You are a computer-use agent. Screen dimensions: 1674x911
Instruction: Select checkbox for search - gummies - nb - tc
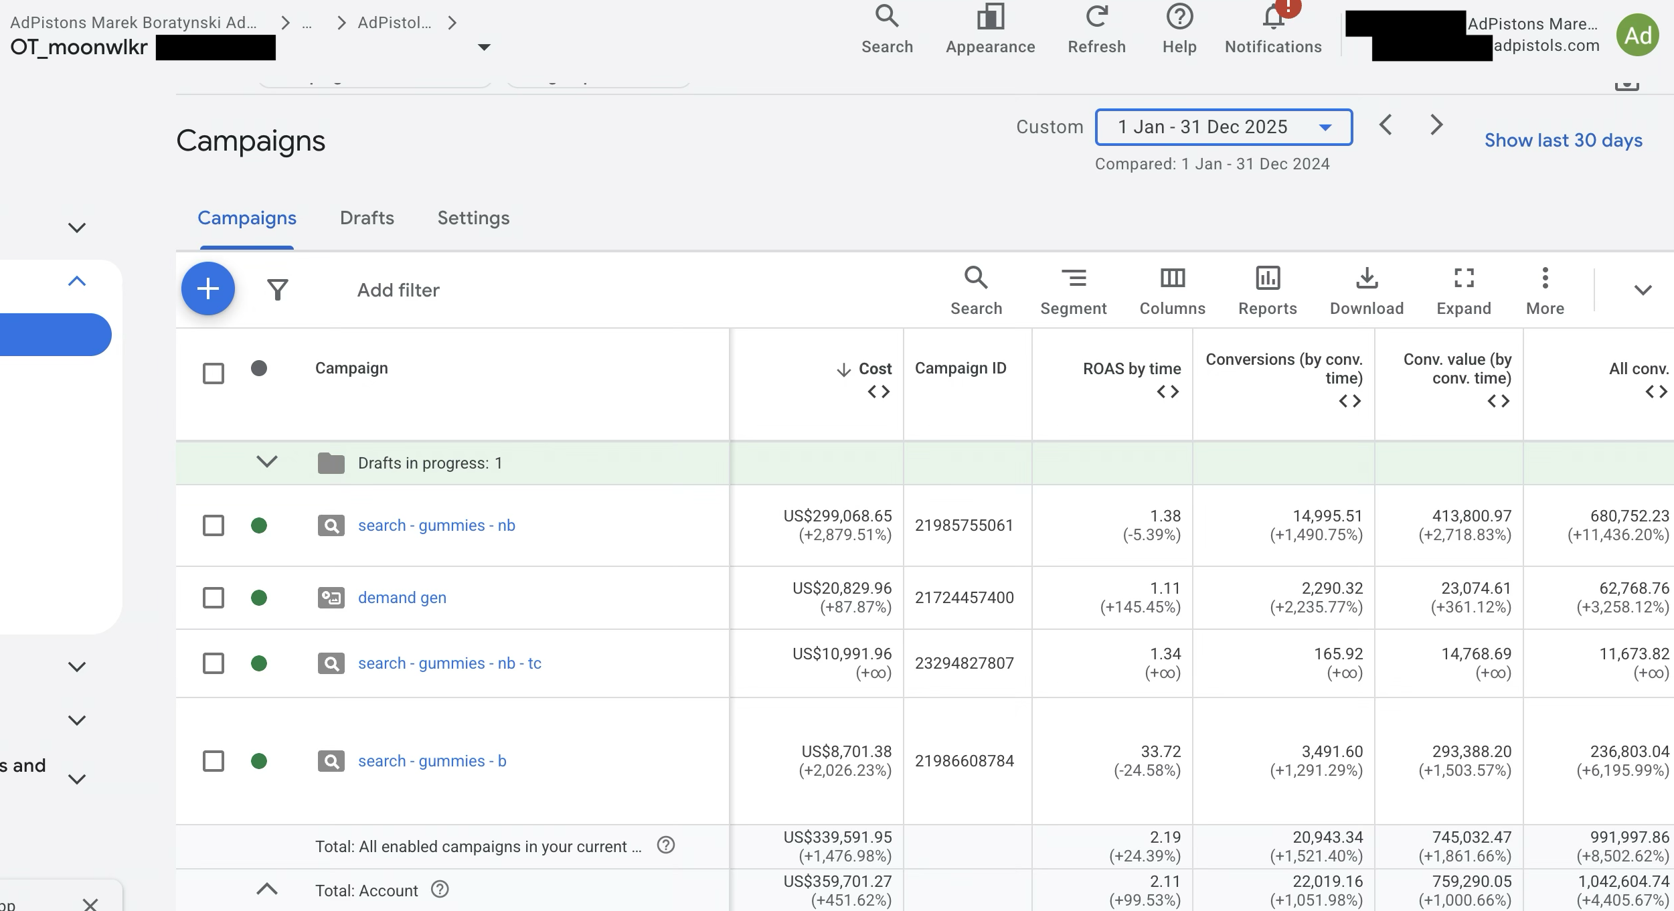click(x=214, y=663)
